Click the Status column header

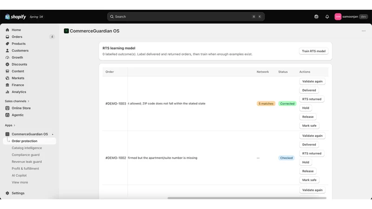pyautogui.click(x=283, y=72)
